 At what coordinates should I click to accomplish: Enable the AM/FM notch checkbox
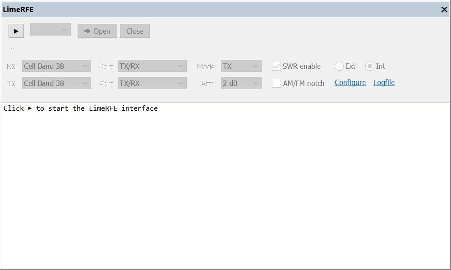point(276,83)
